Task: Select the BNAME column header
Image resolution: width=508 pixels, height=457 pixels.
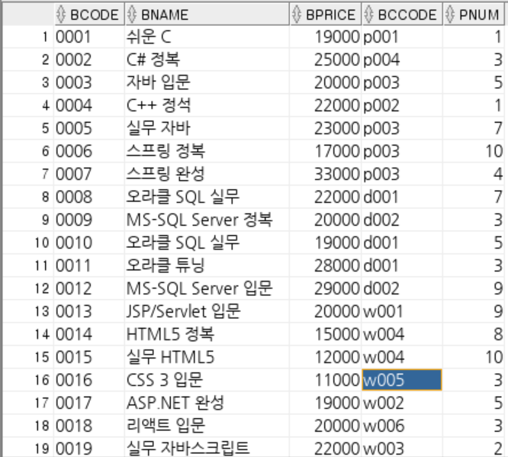Action: 207,14
